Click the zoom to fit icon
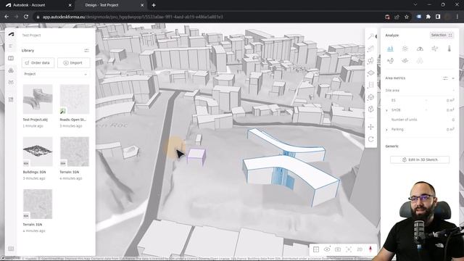This screenshot has height=261, width=464. pos(349,249)
